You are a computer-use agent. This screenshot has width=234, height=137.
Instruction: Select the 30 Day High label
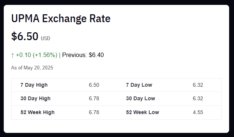[36, 99]
